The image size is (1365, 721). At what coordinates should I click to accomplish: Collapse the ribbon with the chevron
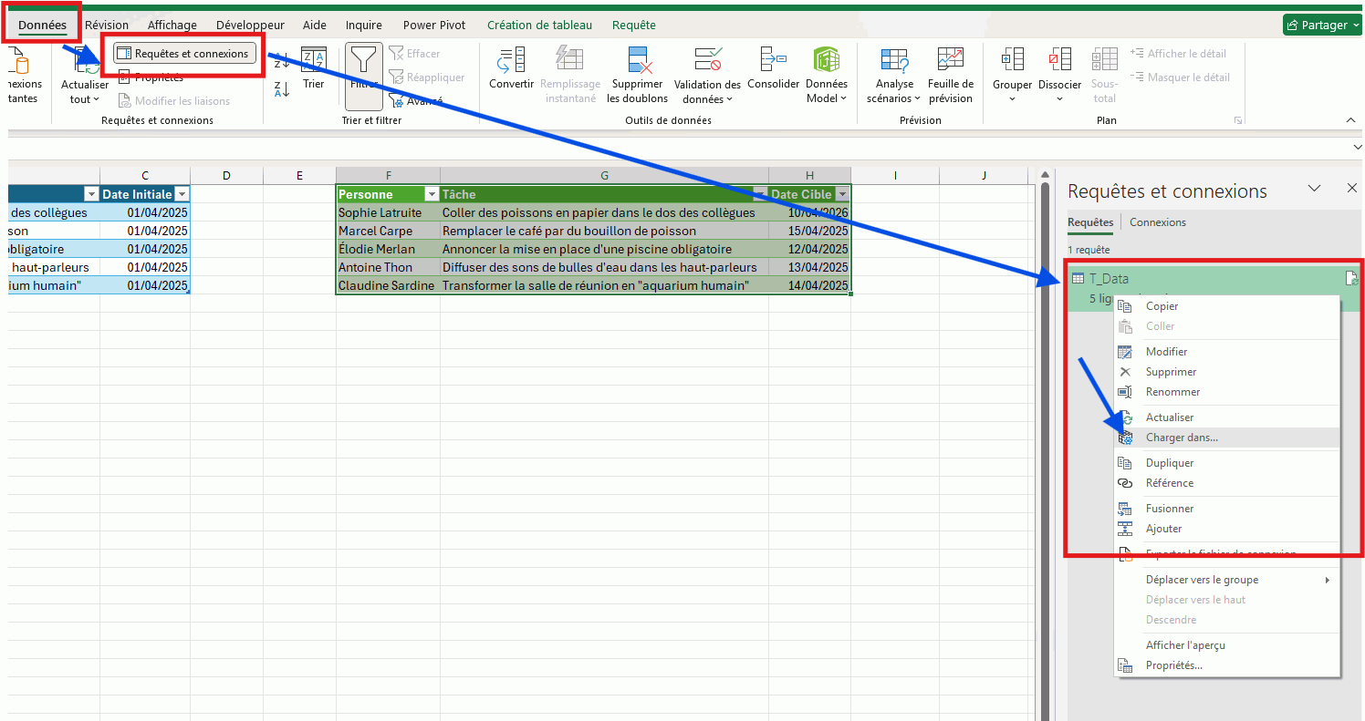click(1350, 120)
